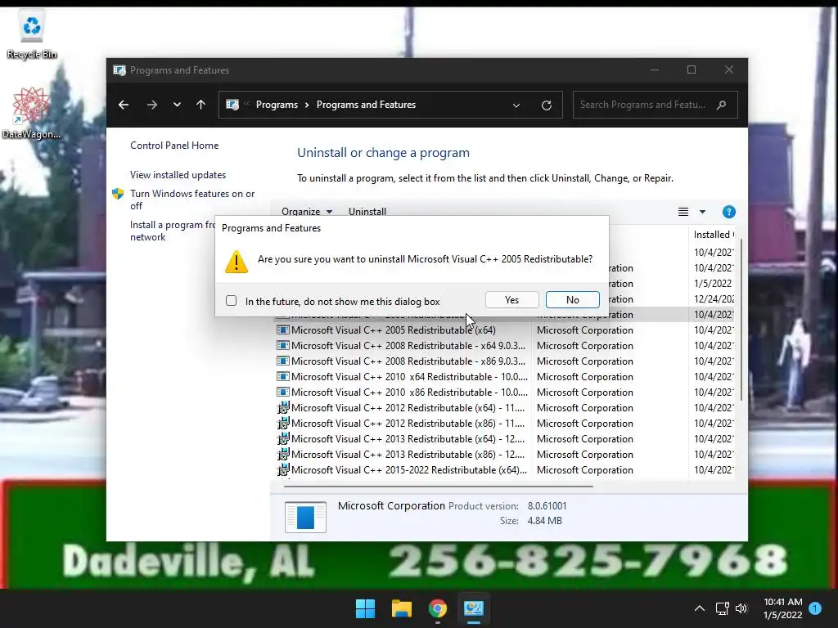Viewport: 838px width, 628px height.
Task: Open File Explorer from the taskbar
Action: 401,608
